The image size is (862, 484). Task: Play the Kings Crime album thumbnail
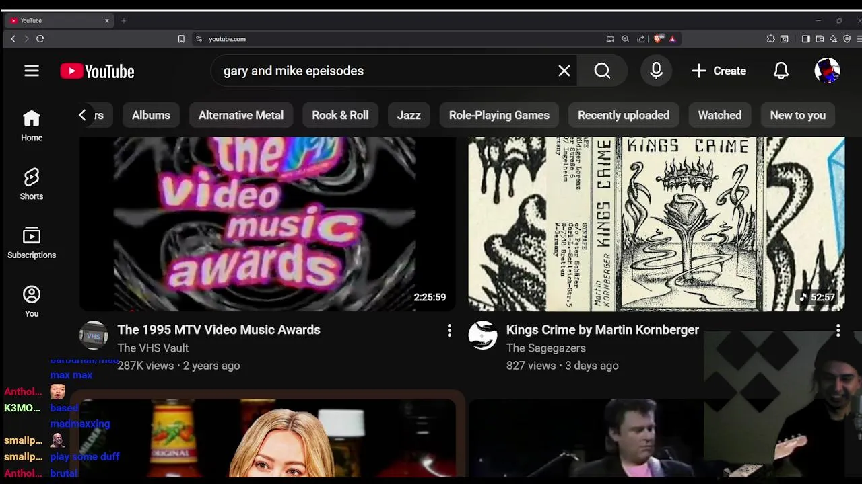[657, 224]
